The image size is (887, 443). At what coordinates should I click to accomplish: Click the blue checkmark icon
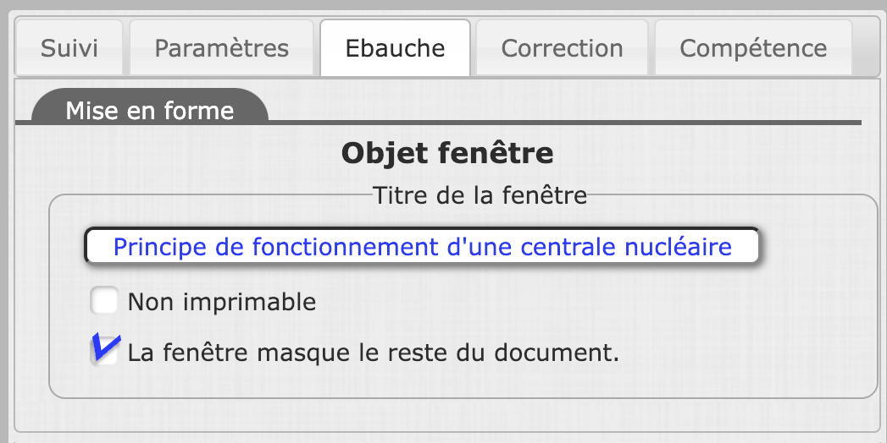point(105,346)
